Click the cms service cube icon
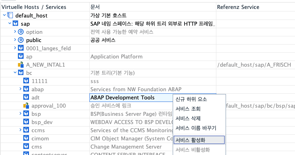This screenshot has height=155, width=295. (x=26, y=146)
